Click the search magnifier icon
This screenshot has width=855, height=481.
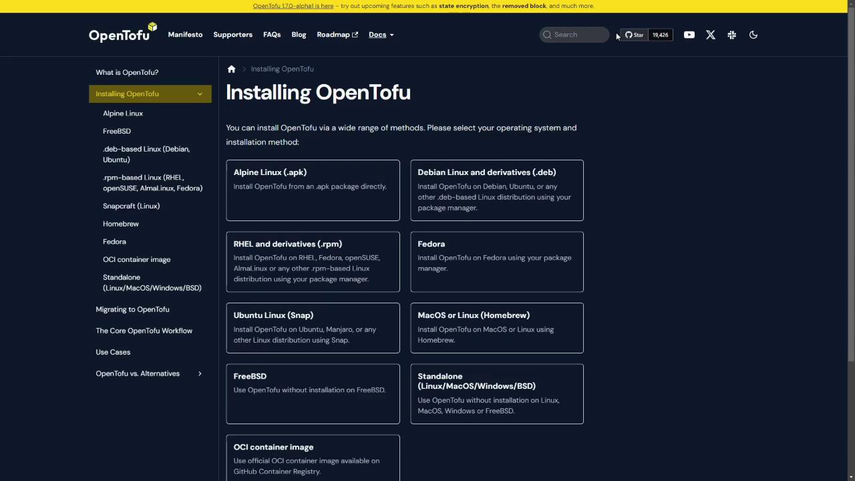[x=547, y=35]
